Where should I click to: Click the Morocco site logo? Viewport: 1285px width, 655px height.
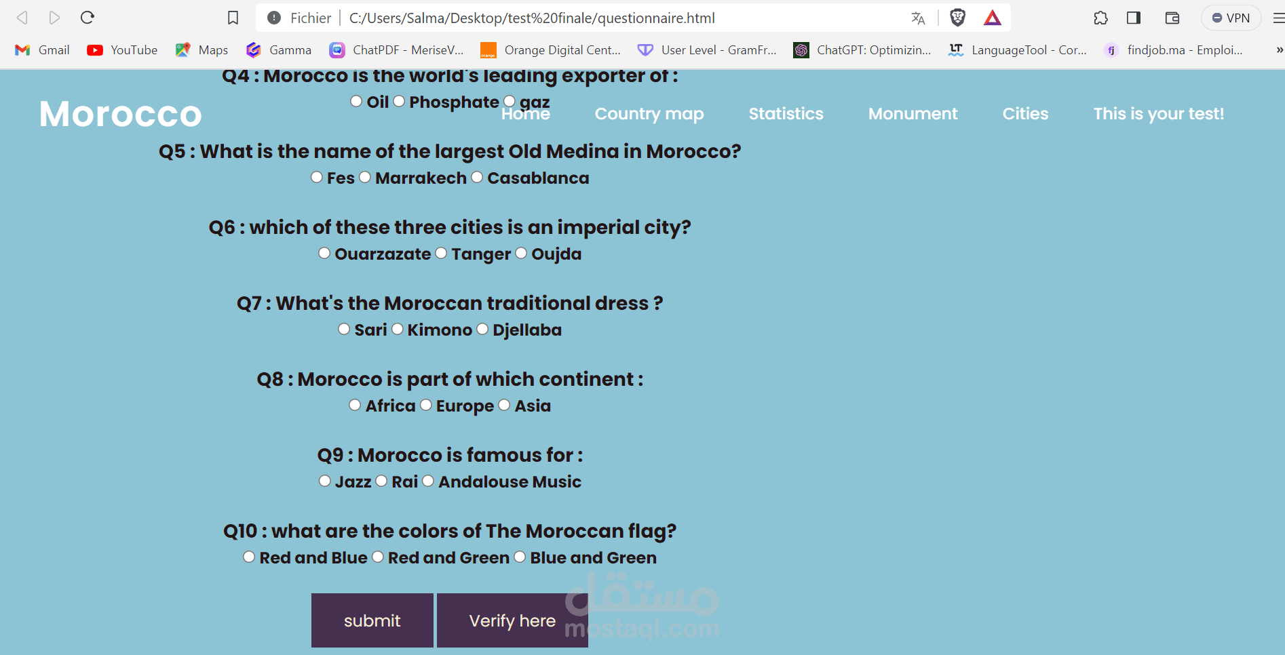click(121, 114)
